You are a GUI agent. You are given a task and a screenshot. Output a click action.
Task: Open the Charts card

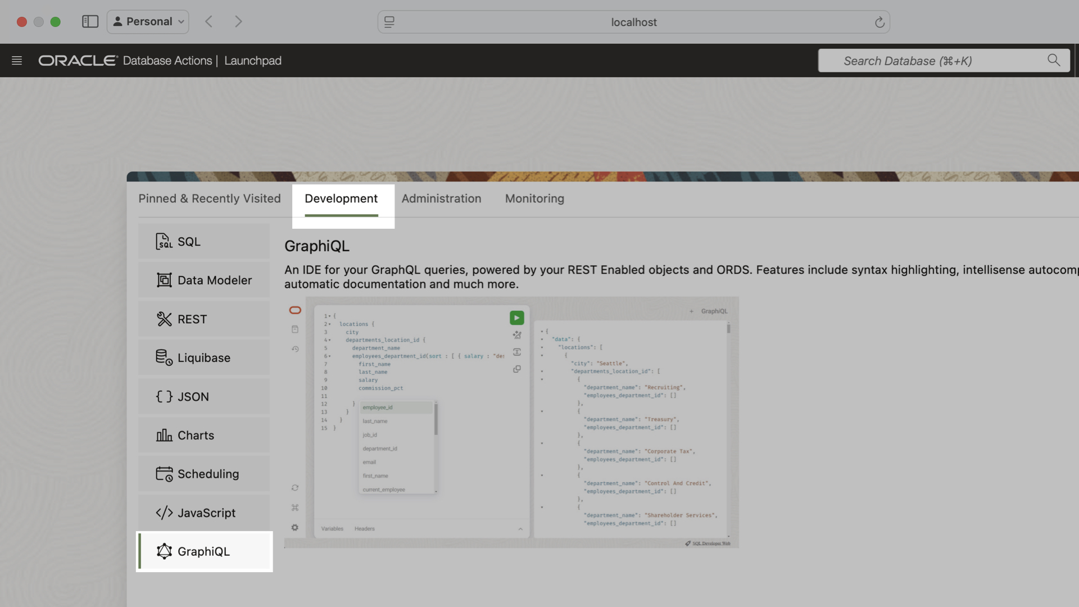pyautogui.click(x=204, y=436)
